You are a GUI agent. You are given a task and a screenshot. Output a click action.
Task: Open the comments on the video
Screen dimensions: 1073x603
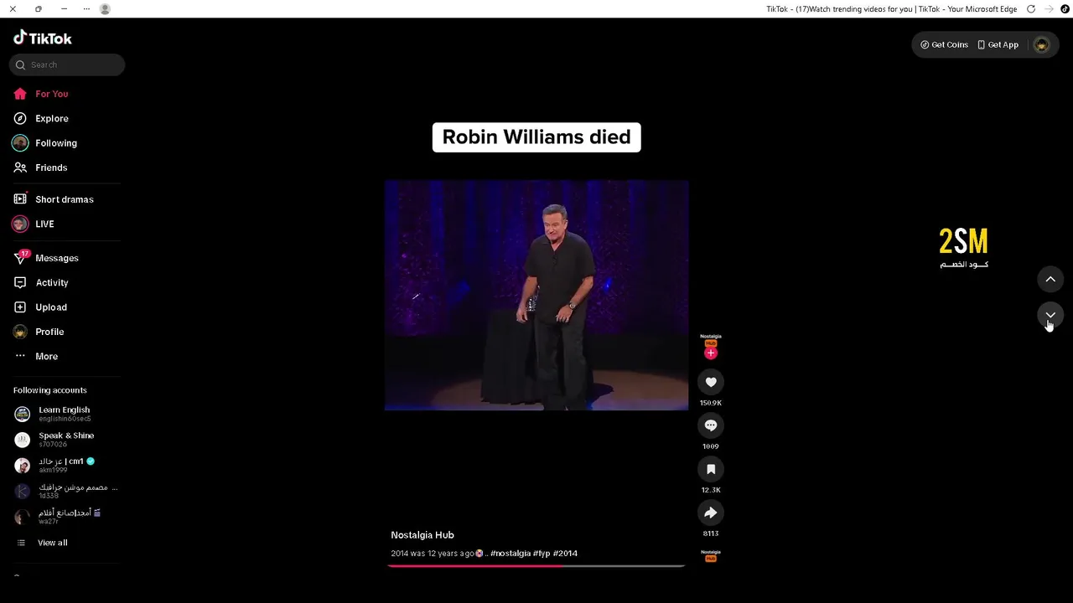(x=711, y=425)
